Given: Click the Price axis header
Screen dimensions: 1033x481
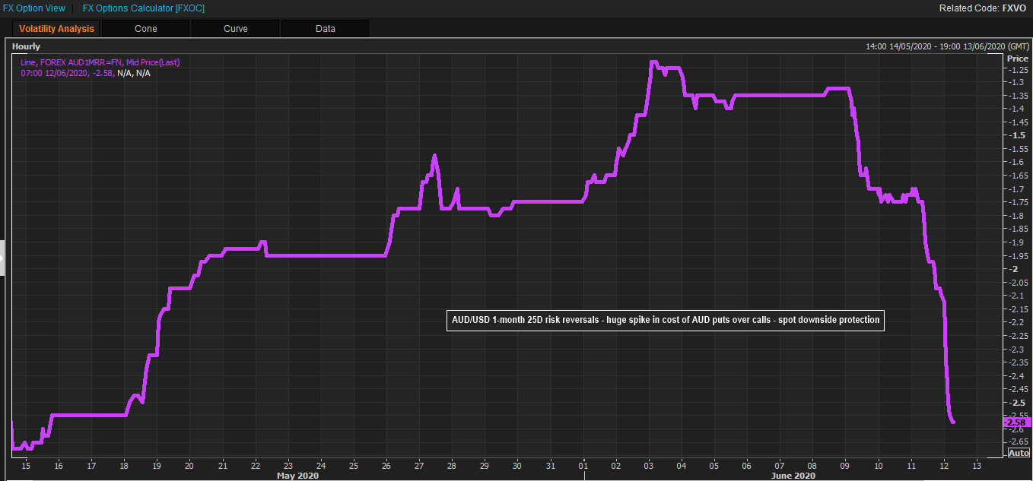Looking at the screenshot, I should click(1017, 59).
